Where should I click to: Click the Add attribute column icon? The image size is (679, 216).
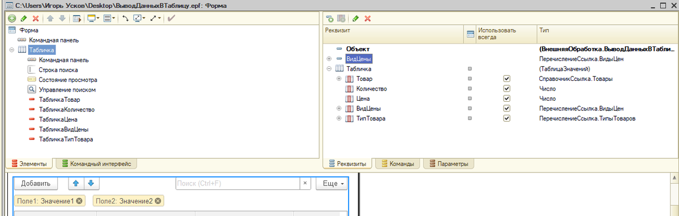tap(341, 19)
